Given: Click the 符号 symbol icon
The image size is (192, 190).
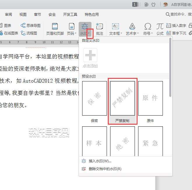Looking at the screenshot, I should click(148, 26).
